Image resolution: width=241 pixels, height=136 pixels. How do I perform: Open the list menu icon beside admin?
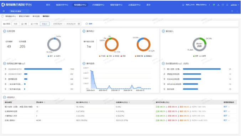click(227, 5)
